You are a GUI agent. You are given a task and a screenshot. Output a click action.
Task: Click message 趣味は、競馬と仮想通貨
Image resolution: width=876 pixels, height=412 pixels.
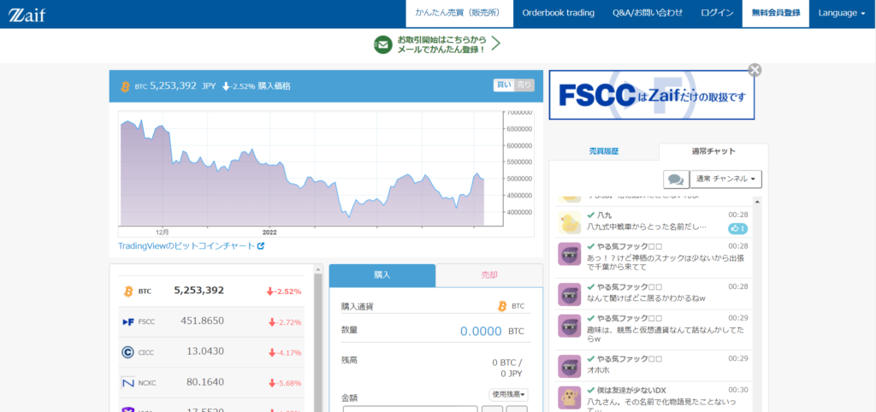point(667,334)
